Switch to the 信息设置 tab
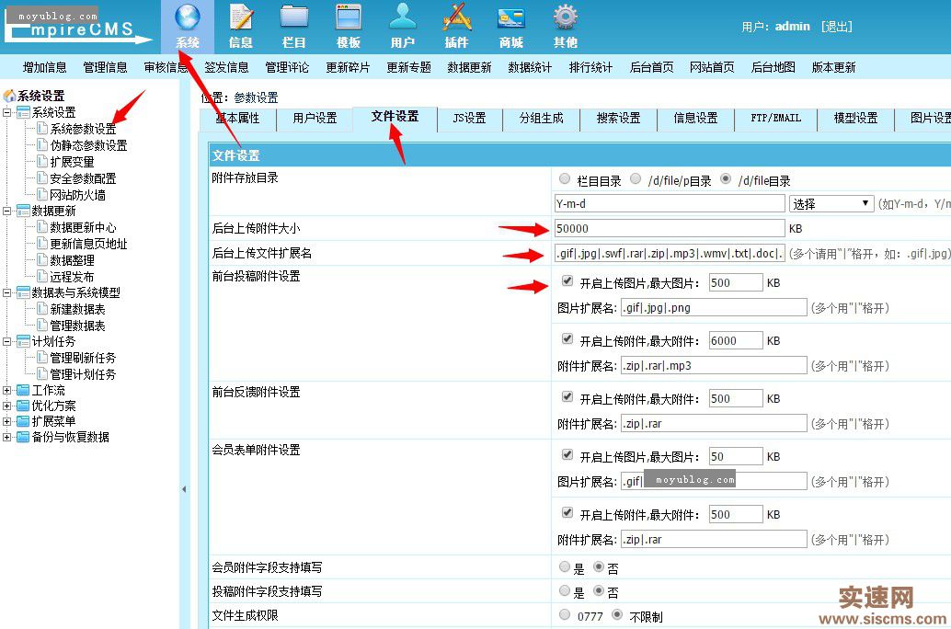This screenshot has width=951, height=629. tap(695, 119)
